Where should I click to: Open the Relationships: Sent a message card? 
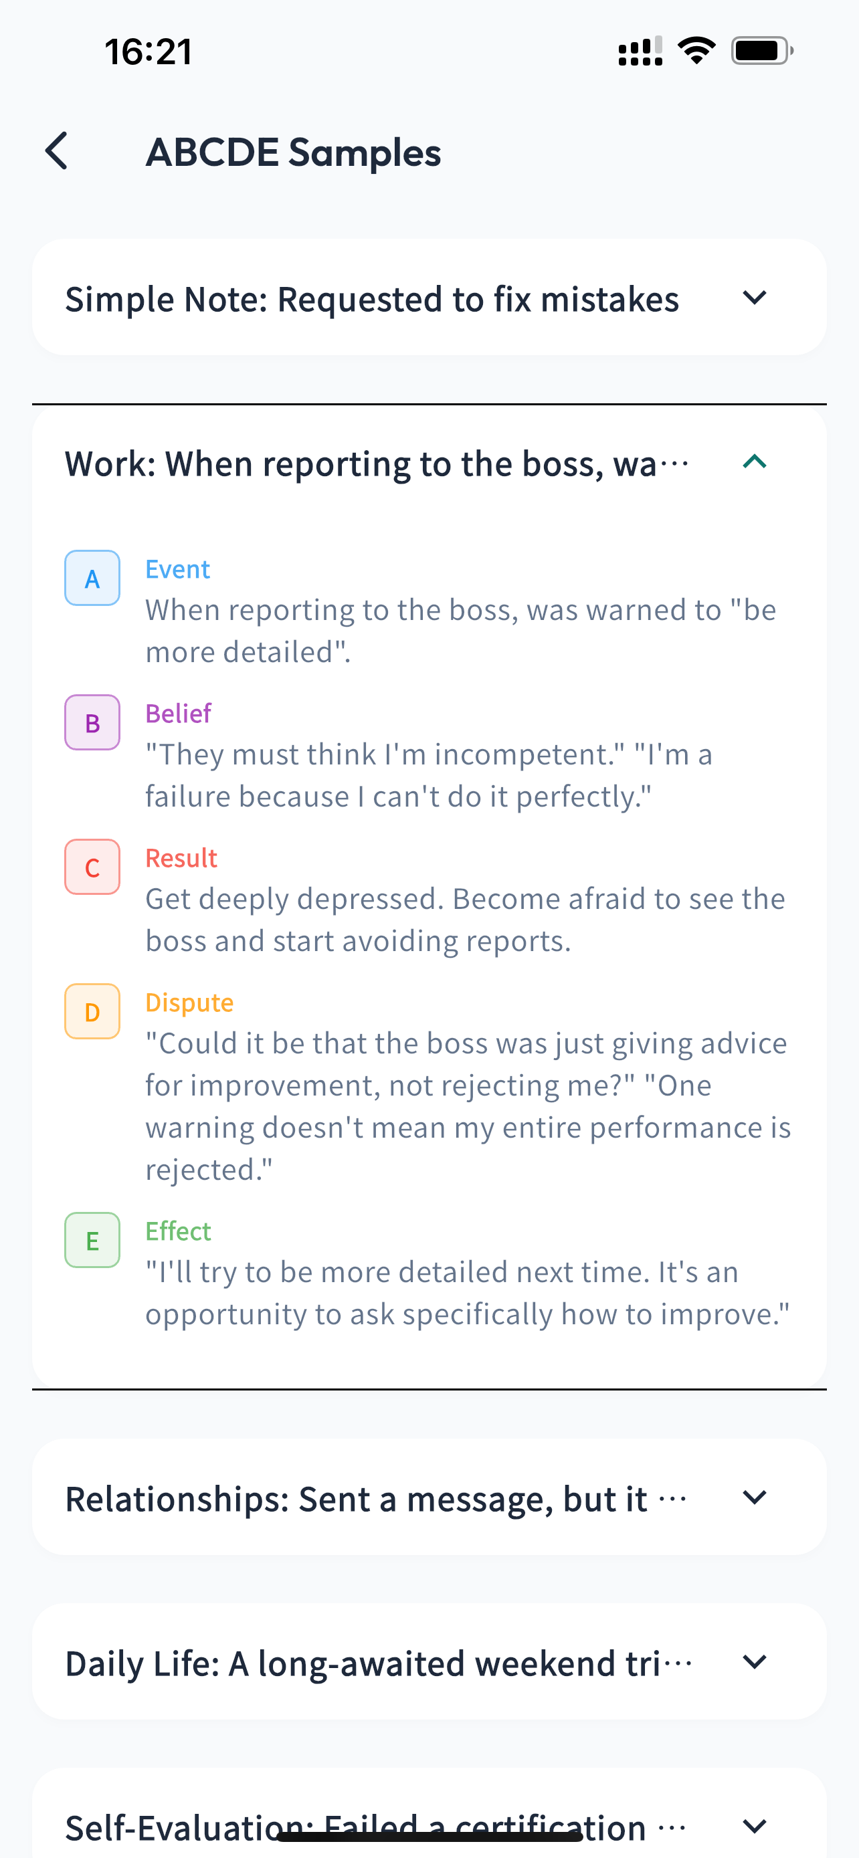pos(429,1498)
